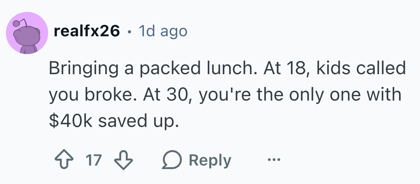The width and height of the screenshot is (420, 184).
Task: Click the antenna on the Snoo avatar
Action: [x=20, y=23]
